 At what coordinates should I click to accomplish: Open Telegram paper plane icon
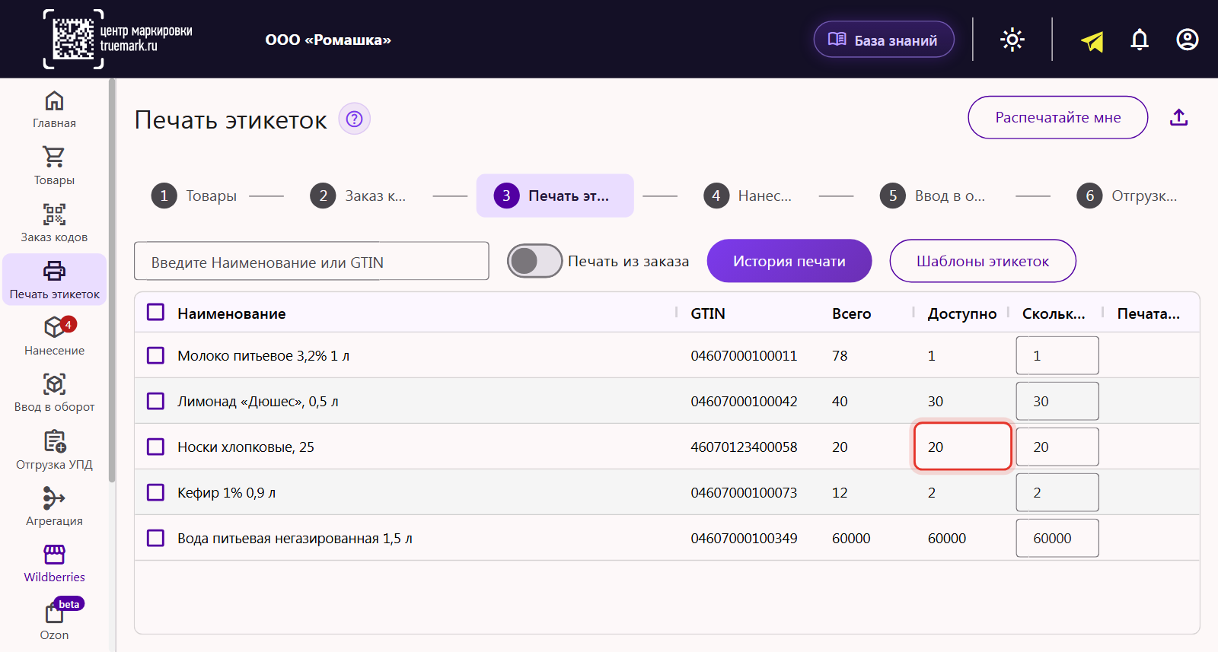pos(1092,40)
